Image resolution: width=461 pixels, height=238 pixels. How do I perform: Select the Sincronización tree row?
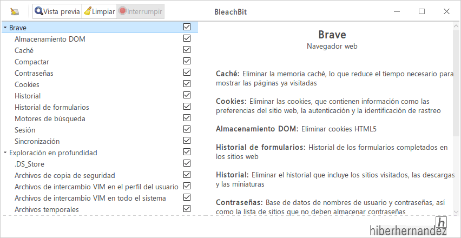coord(100,141)
